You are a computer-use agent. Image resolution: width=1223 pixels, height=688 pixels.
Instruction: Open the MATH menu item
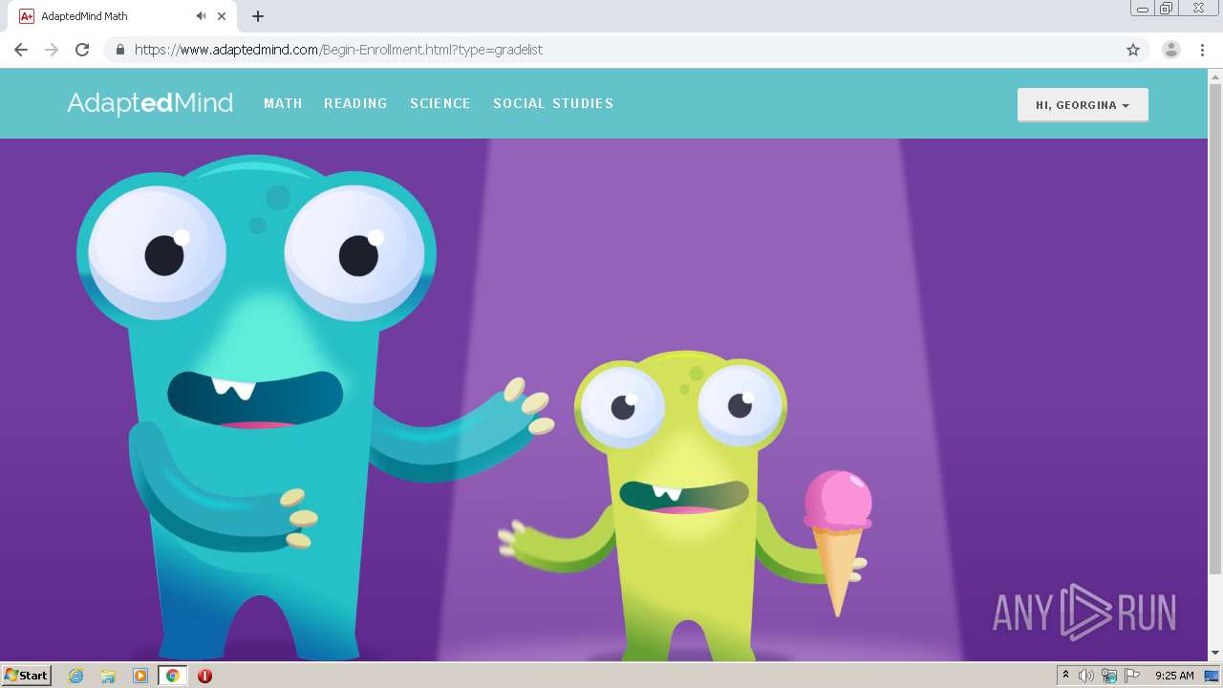tap(283, 103)
